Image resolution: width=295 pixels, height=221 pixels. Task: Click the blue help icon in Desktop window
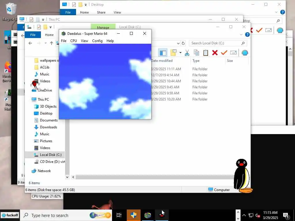282,12
